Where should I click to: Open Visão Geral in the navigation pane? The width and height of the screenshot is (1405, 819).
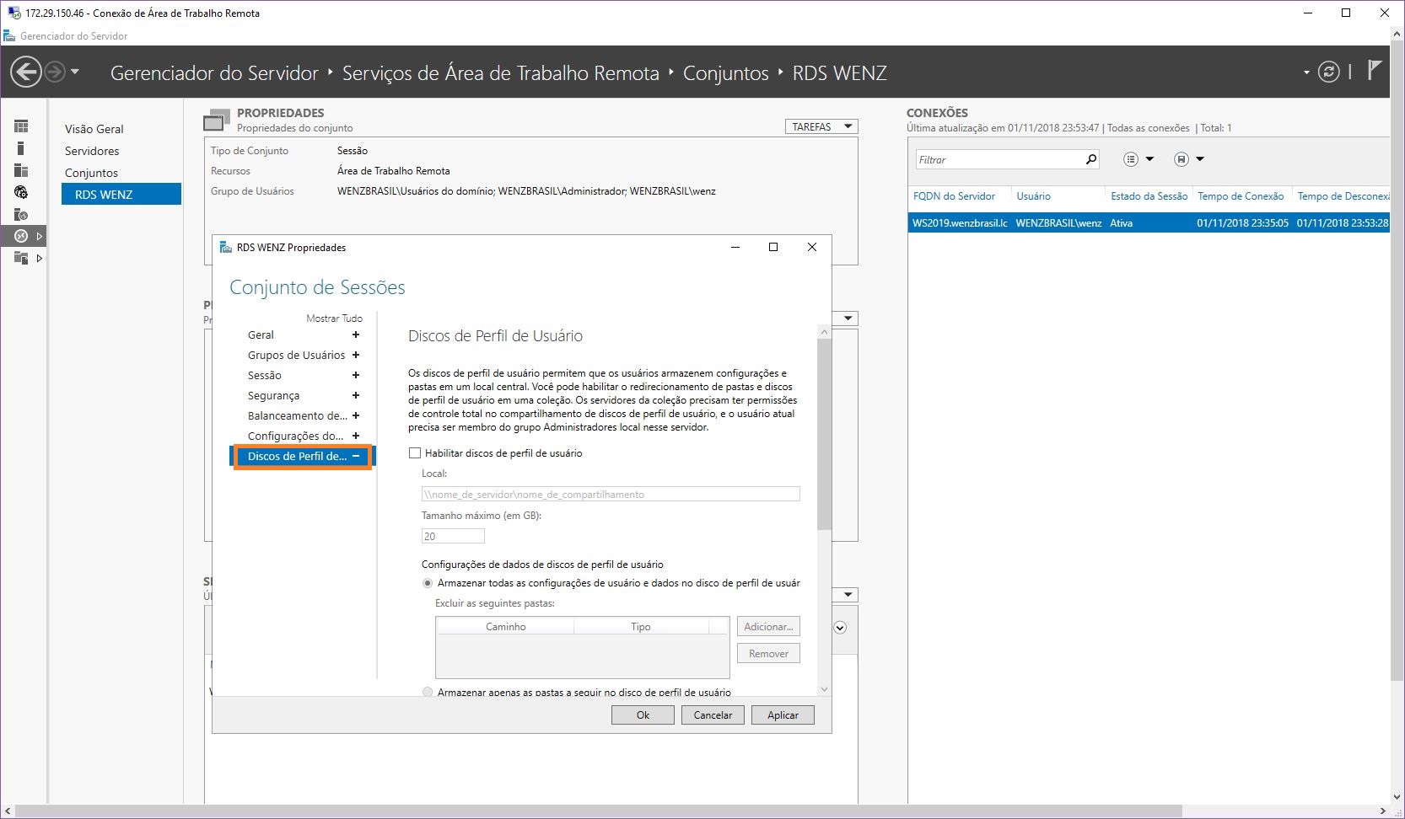pyautogui.click(x=94, y=129)
